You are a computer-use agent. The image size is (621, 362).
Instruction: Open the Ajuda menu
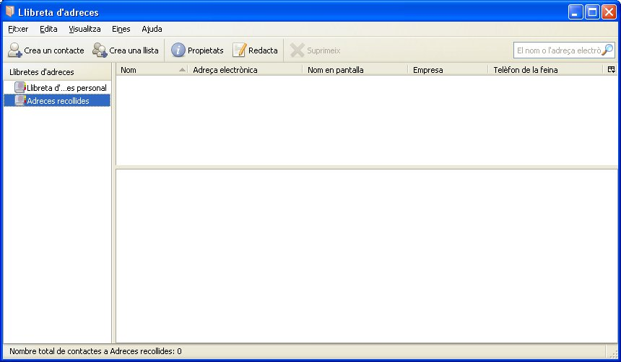pos(152,29)
